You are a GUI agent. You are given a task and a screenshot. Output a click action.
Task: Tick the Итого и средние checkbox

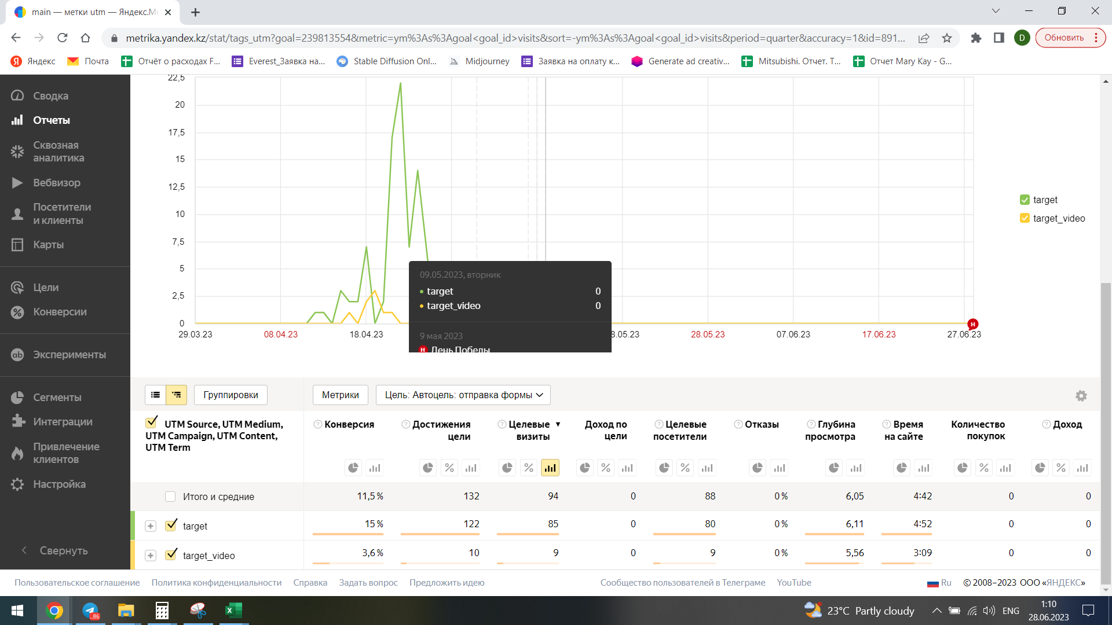(x=170, y=497)
